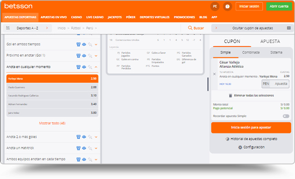Click the bet history clock icon

click(x=227, y=139)
